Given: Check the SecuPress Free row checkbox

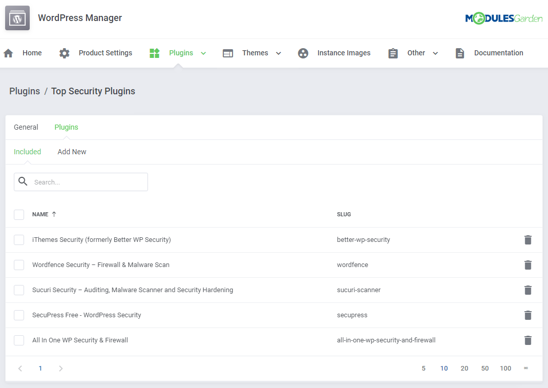Looking at the screenshot, I should tap(19, 315).
